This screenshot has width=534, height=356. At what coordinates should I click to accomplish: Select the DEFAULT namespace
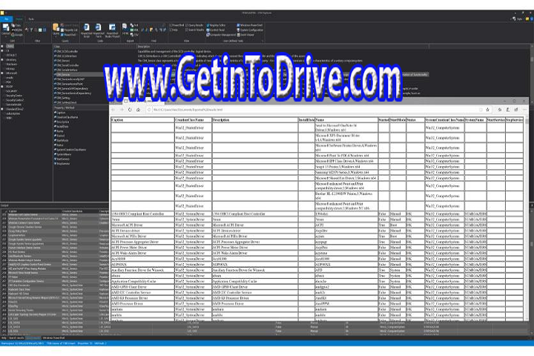click(11, 55)
